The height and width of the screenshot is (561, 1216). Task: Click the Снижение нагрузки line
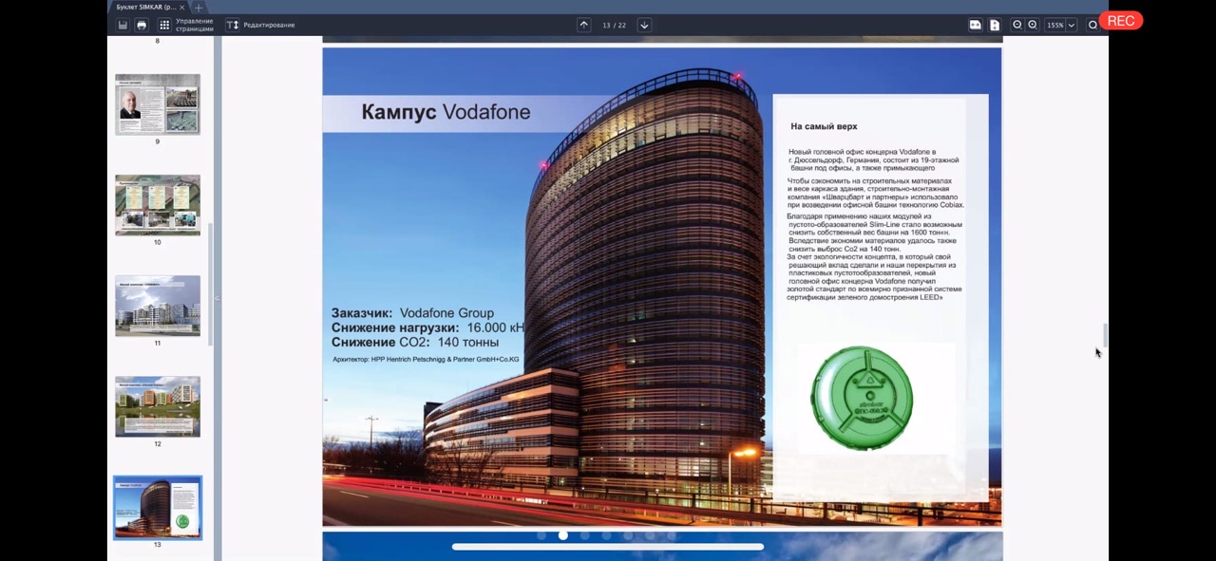[427, 327]
